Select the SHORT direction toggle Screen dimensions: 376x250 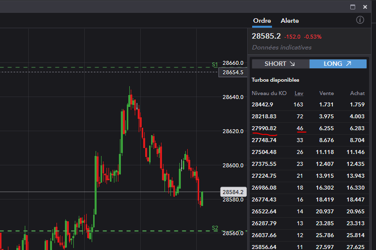pyautogui.click(x=280, y=64)
